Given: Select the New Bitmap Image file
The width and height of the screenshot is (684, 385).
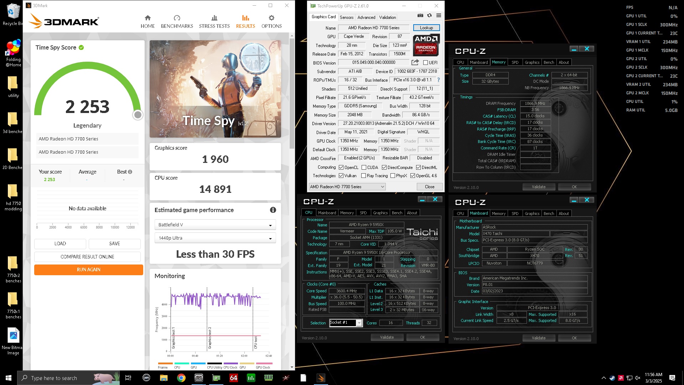Looking at the screenshot, I should (13, 341).
